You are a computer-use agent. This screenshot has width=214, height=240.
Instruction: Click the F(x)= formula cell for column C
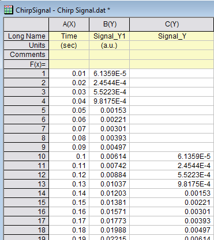coord(172,64)
